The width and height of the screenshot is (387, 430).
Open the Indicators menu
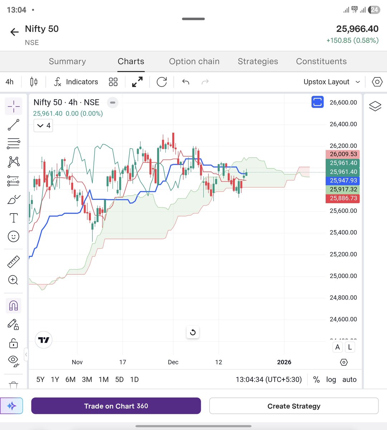(76, 82)
